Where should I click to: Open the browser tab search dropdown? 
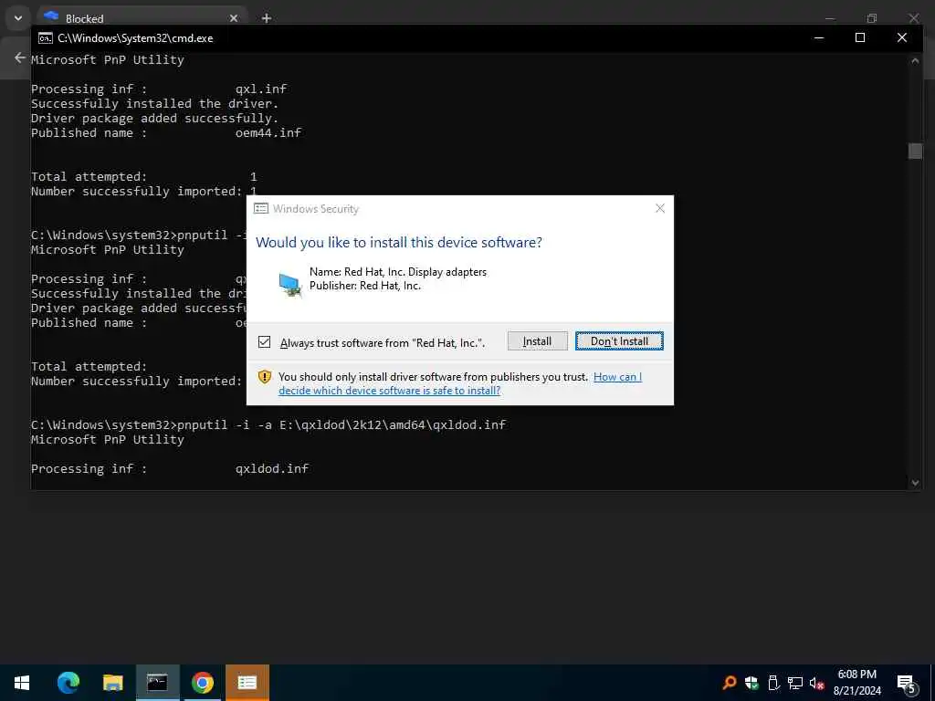click(x=18, y=18)
